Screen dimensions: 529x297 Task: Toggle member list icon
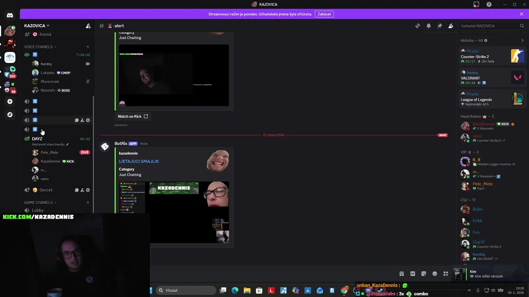coord(451,26)
